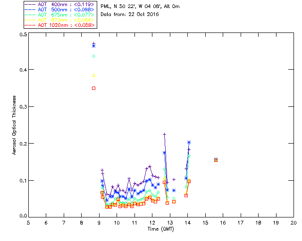302x241 pixels.
Task: Click the x-axis tick label 12
Action: click(152, 223)
